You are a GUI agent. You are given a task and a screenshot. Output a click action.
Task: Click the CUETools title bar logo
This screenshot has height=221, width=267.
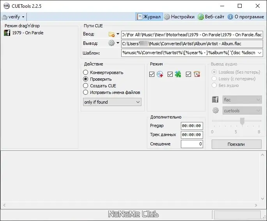pyautogui.click(x=6, y=6)
